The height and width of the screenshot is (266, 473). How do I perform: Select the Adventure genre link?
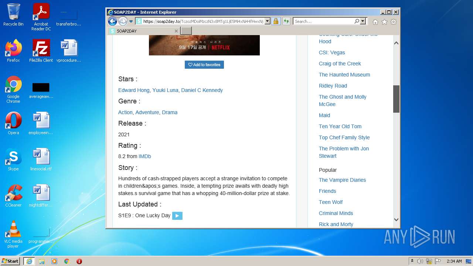147,112
